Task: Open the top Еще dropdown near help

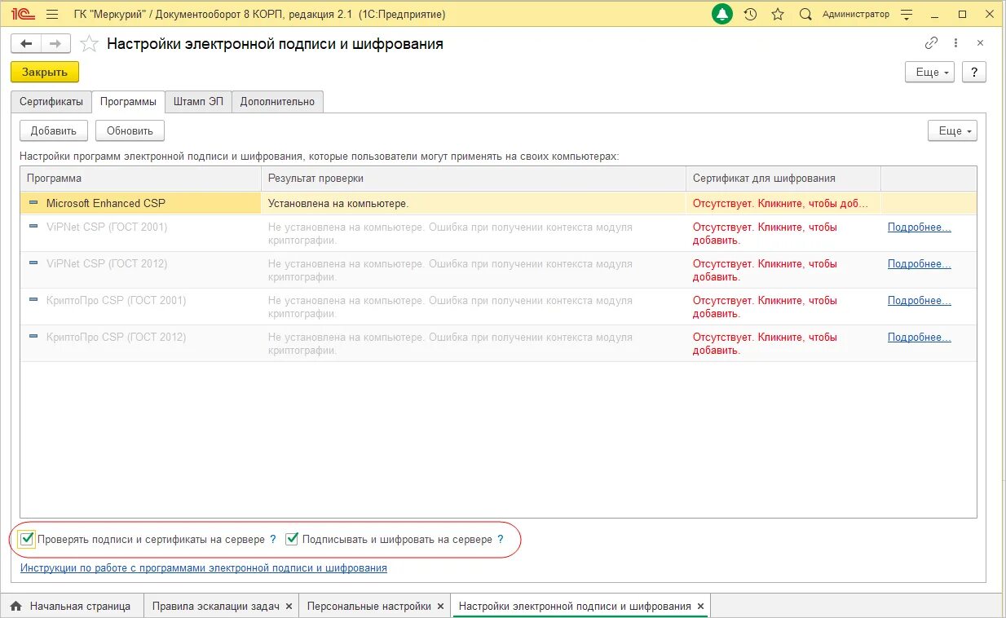Action: pos(929,72)
